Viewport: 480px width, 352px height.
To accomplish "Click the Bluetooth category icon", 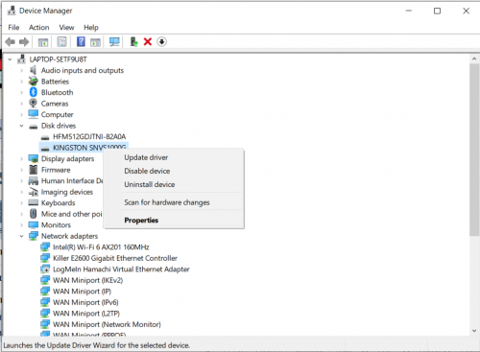I will [x=34, y=92].
